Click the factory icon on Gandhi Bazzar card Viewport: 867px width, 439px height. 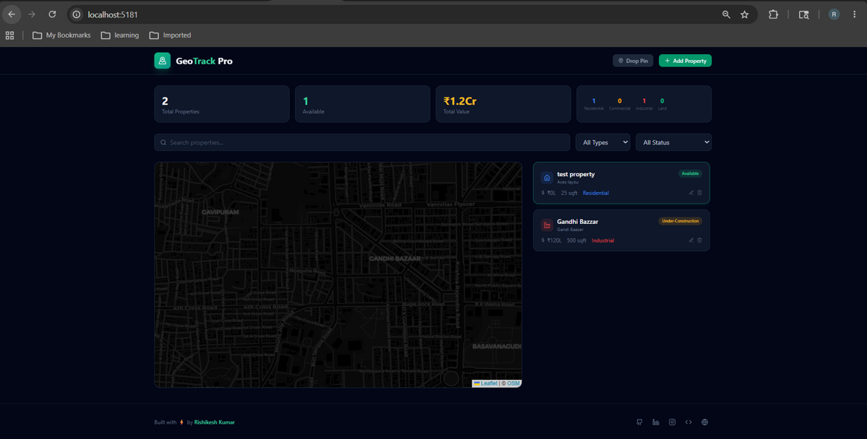click(x=547, y=225)
